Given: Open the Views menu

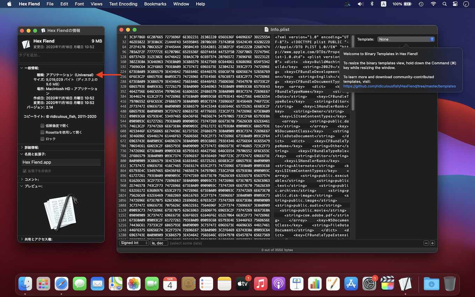Looking at the screenshot, I should pos(96,4).
